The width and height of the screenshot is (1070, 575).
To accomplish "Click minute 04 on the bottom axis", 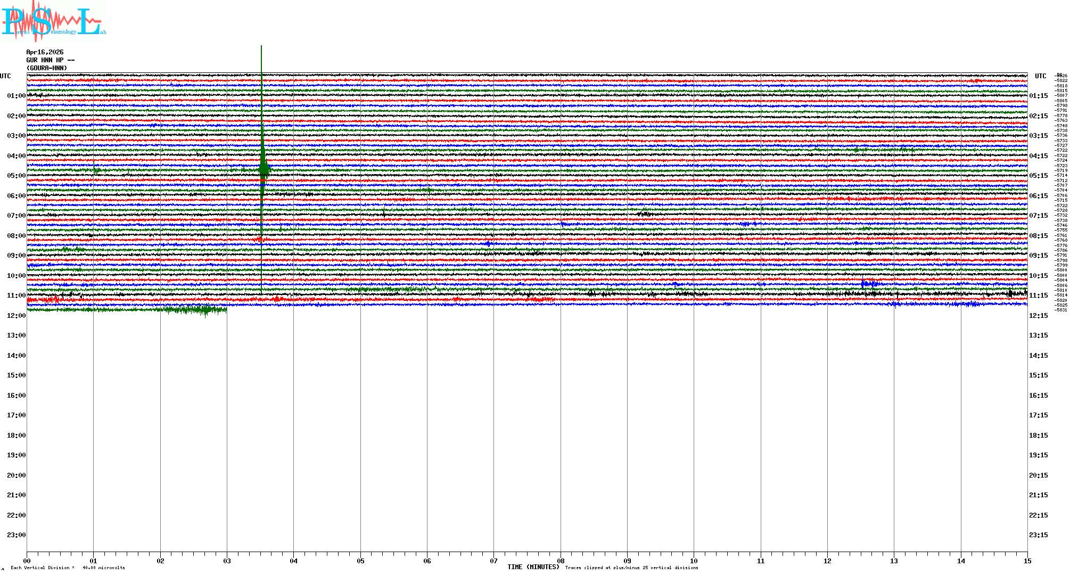I will 293,561.
